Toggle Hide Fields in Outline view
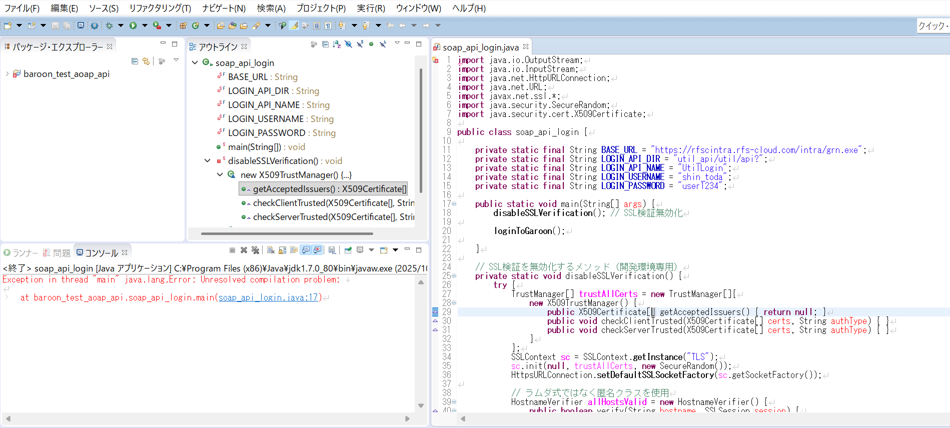950x428 pixels. point(348,44)
